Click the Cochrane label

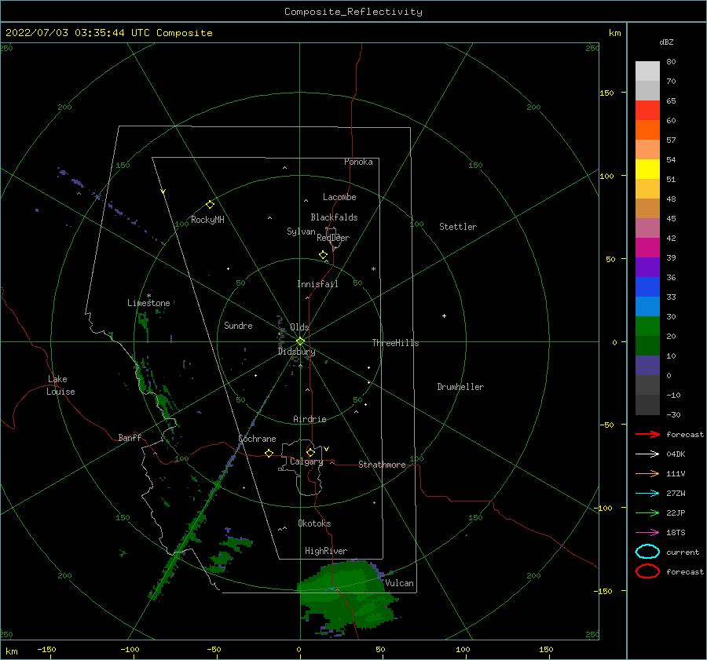[x=257, y=439]
